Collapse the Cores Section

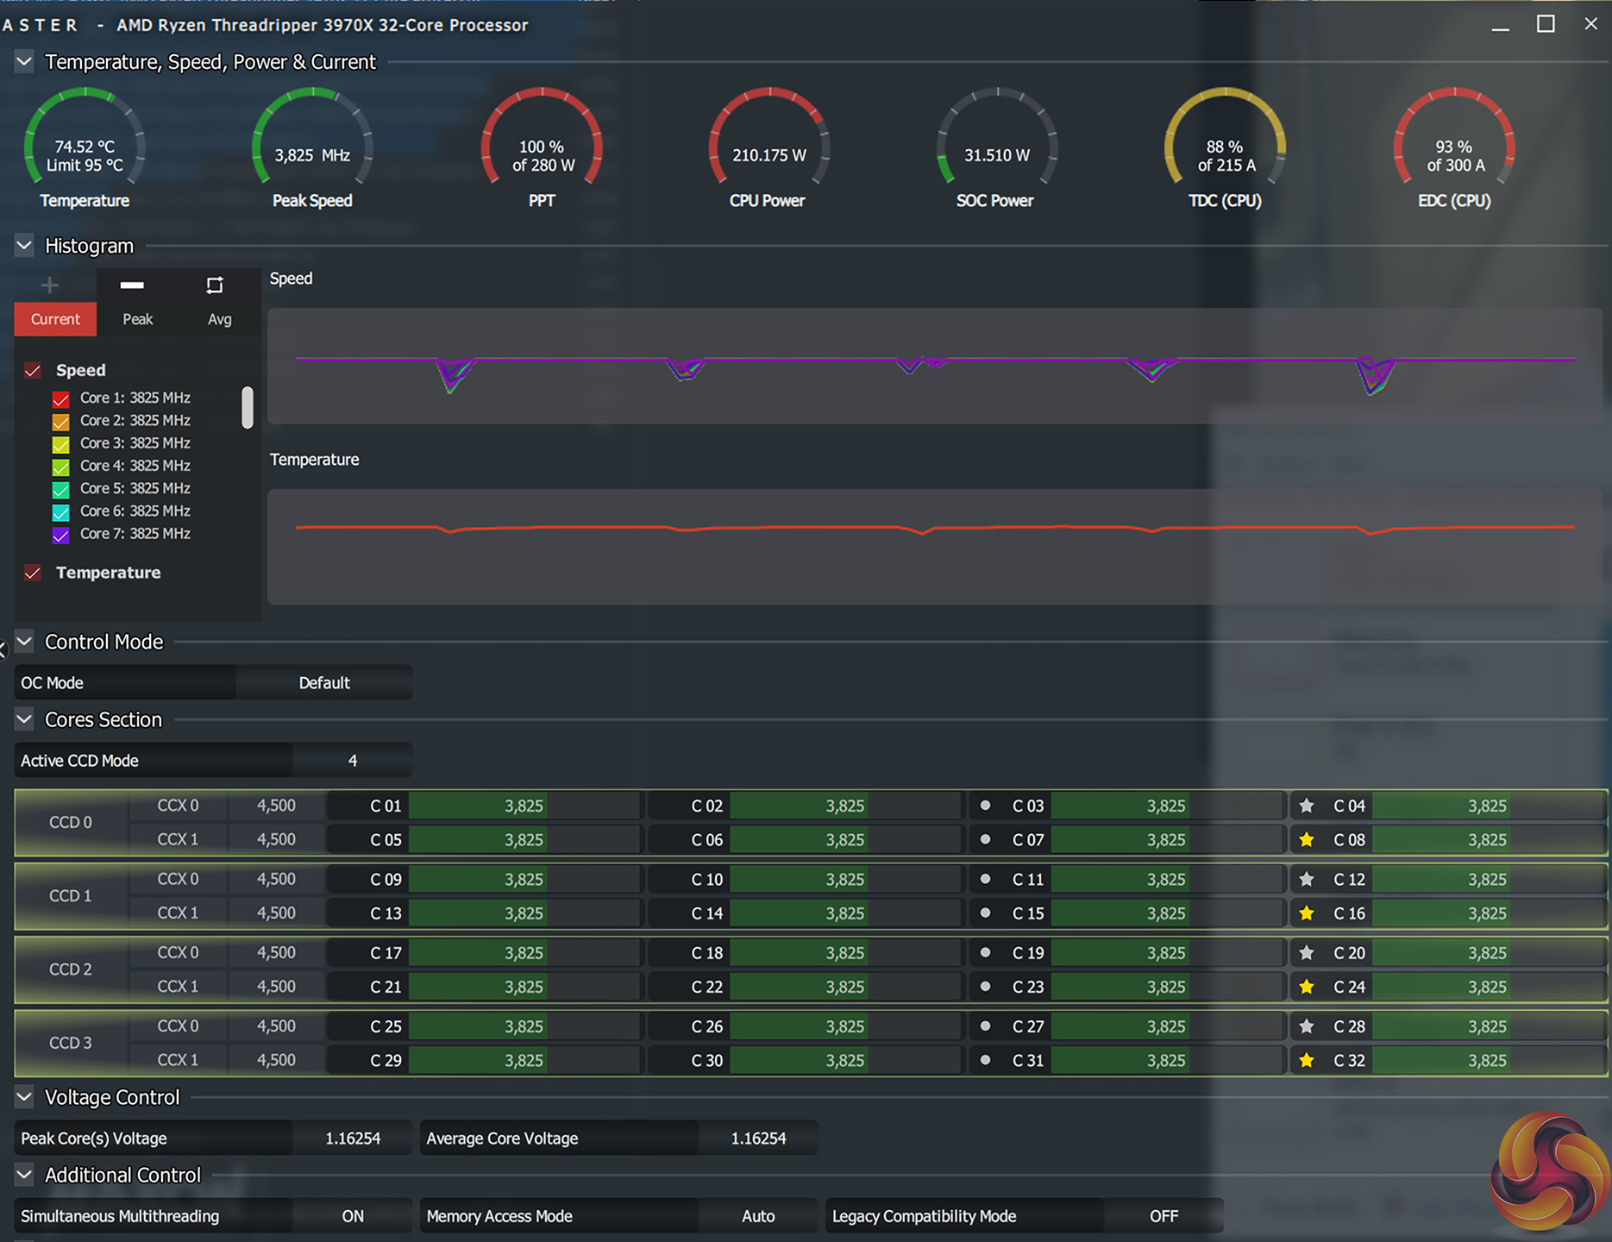pyautogui.click(x=24, y=719)
